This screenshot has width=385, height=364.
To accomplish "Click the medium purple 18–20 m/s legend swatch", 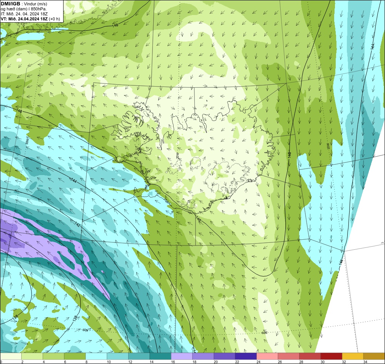I will [x=203, y=356].
